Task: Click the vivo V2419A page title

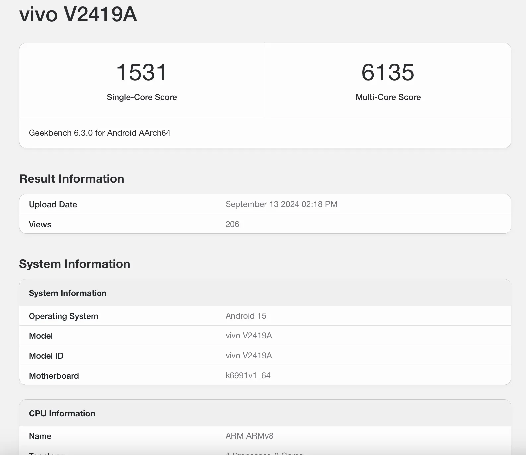Action: 78,14
